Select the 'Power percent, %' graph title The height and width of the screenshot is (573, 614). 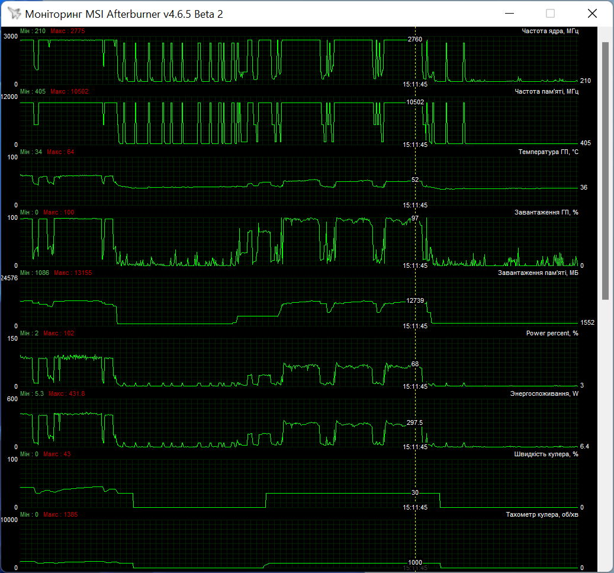point(552,333)
